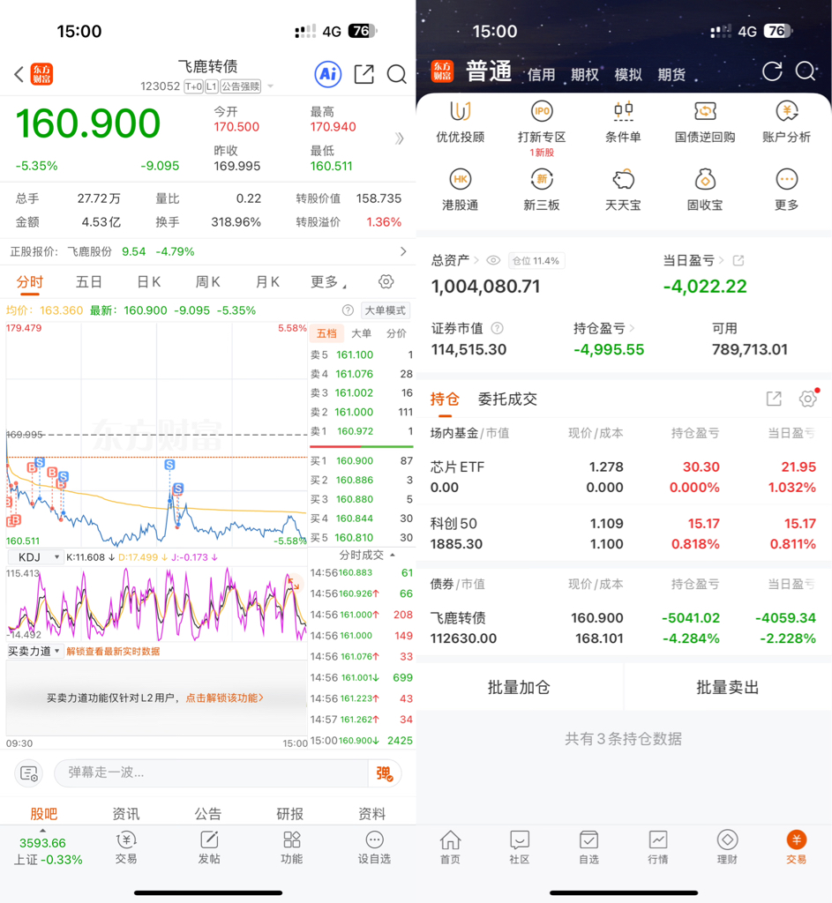Open 优优投顾 advisor icon
This screenshot has height=903, width=832.
click(460, 122)
